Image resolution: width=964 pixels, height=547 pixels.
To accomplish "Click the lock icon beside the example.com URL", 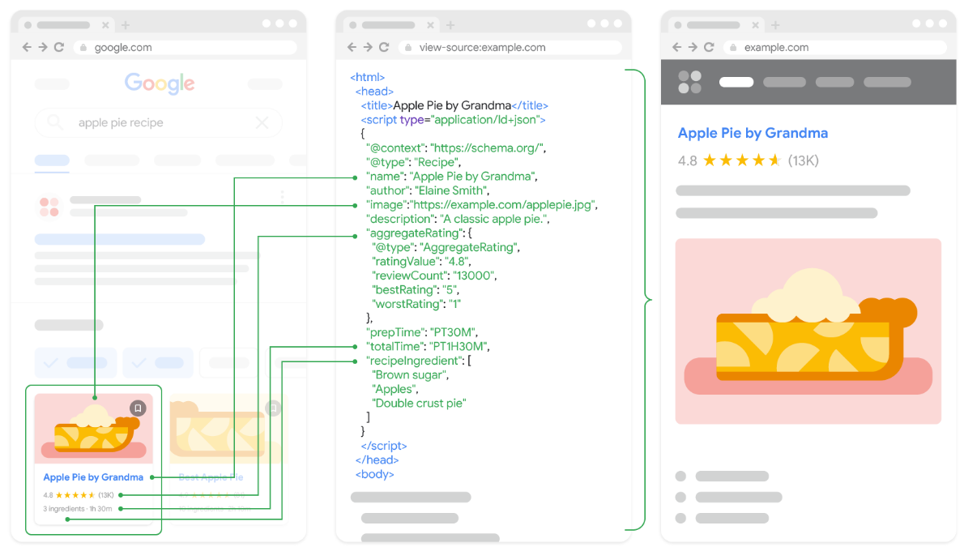I will pyautogui.click(x=732, y=48).
